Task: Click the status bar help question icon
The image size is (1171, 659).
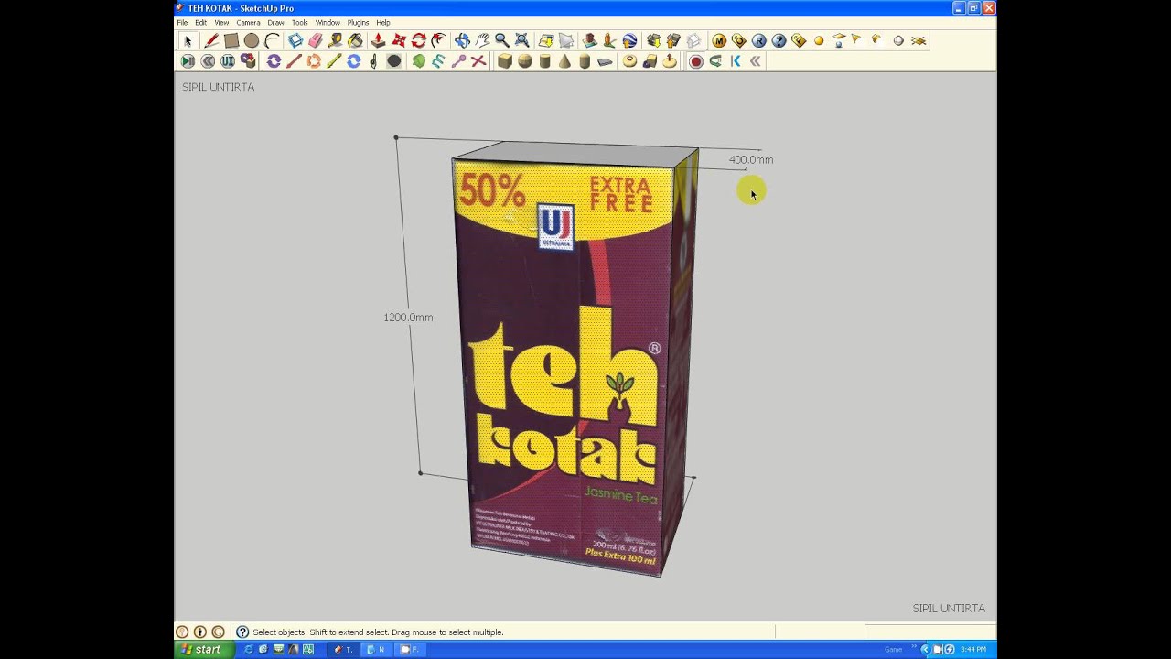Action: click(242, 632)
